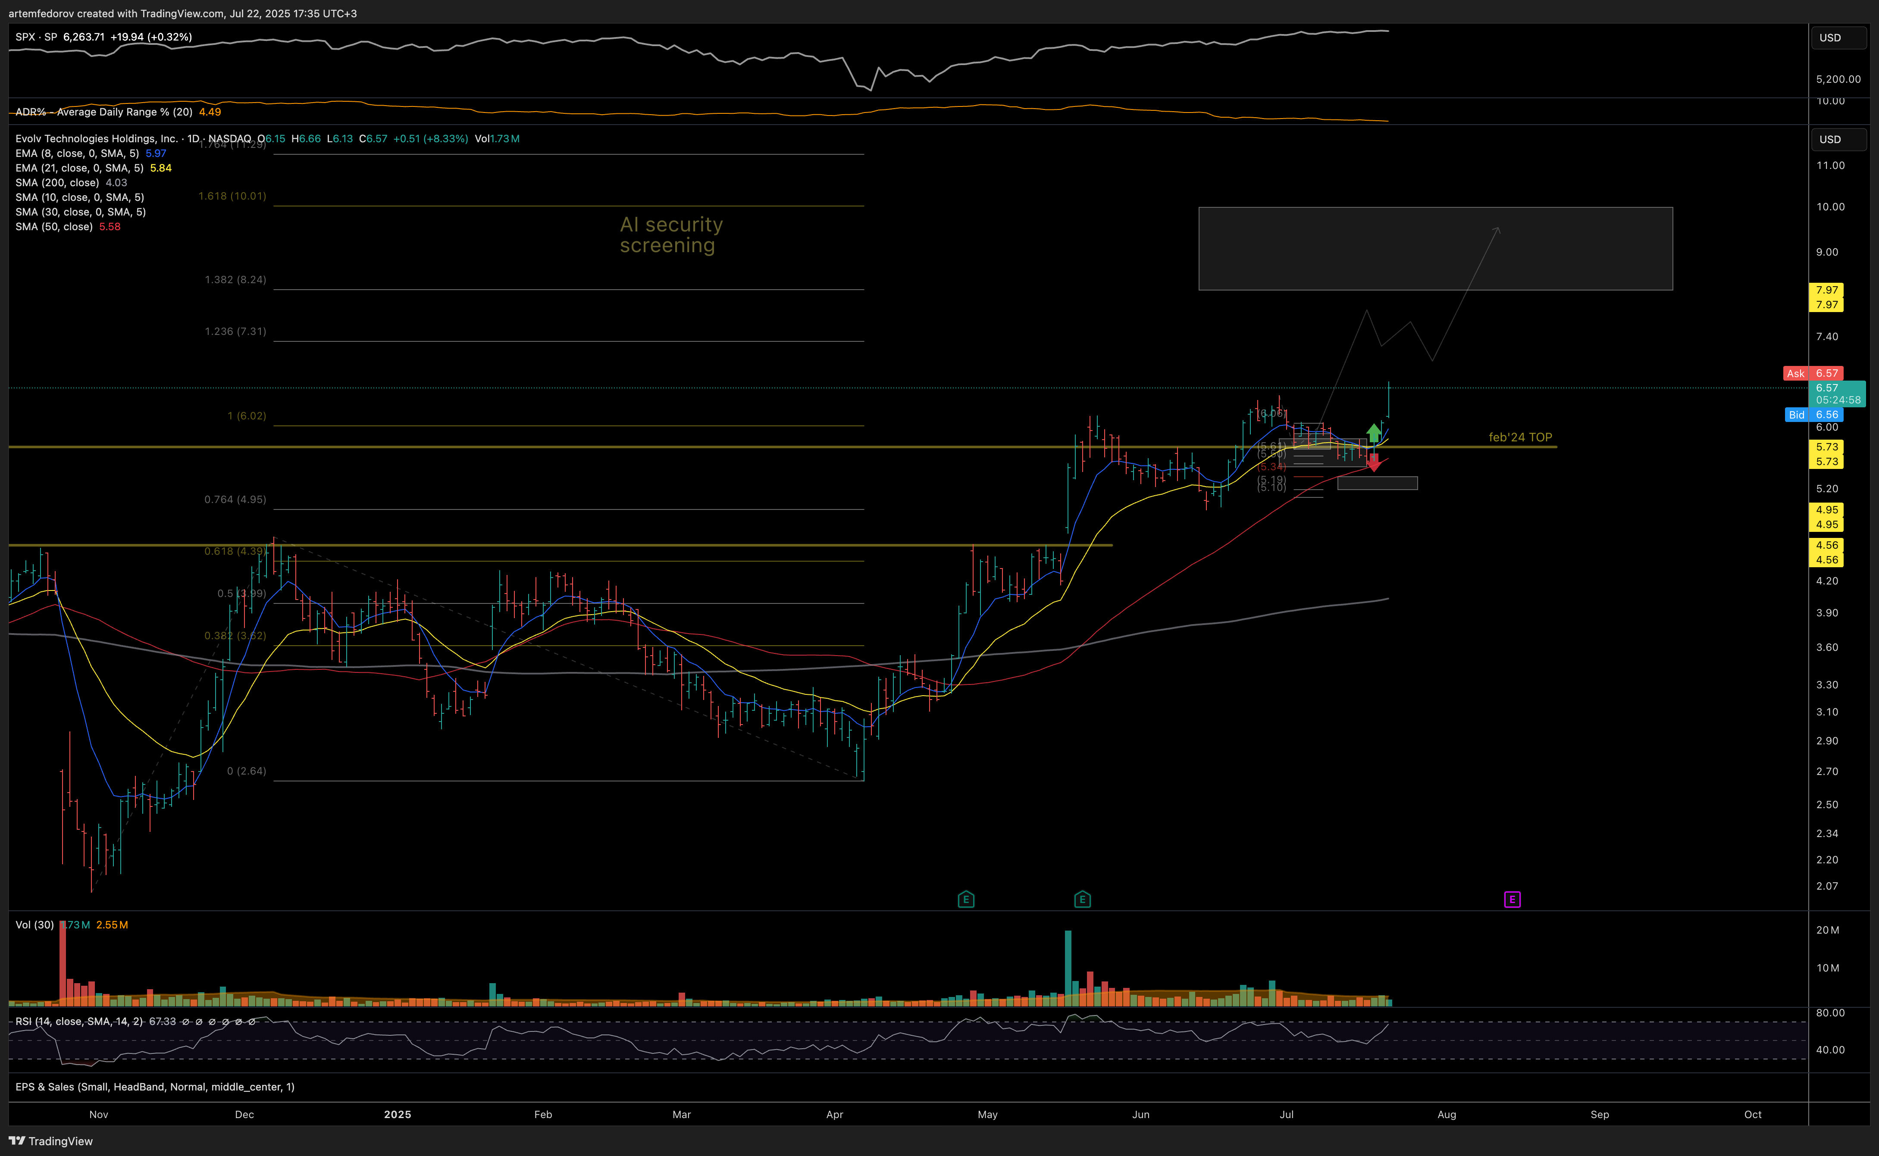Click the Nov label on time axis
The height and width of the screenshot is (1156, 1879).
(x=99, y=1114)
